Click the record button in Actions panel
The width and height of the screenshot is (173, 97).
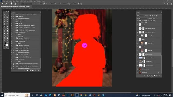click(x=28, y=71)
